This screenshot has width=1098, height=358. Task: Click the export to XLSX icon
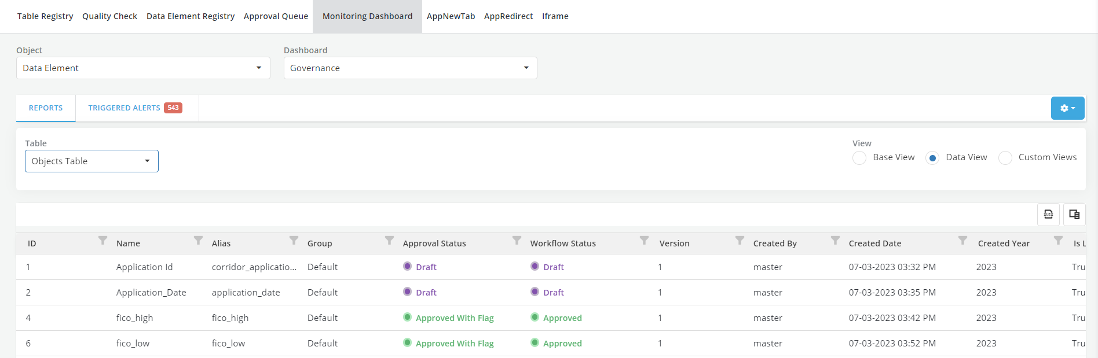tap(1048, 215)
